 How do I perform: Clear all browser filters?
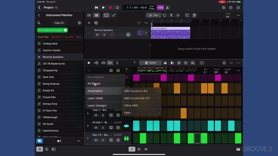[59, 23]
